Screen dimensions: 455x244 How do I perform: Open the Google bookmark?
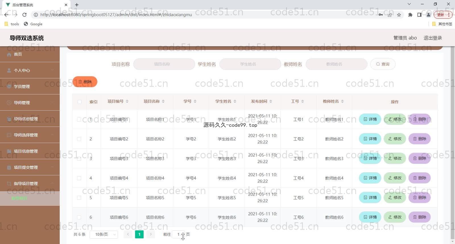[x=33, y=24]
